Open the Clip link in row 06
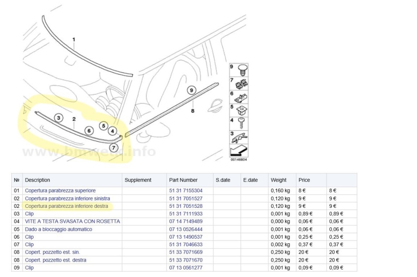The width and height of the screenshot is (417, 277). (29, 237)
